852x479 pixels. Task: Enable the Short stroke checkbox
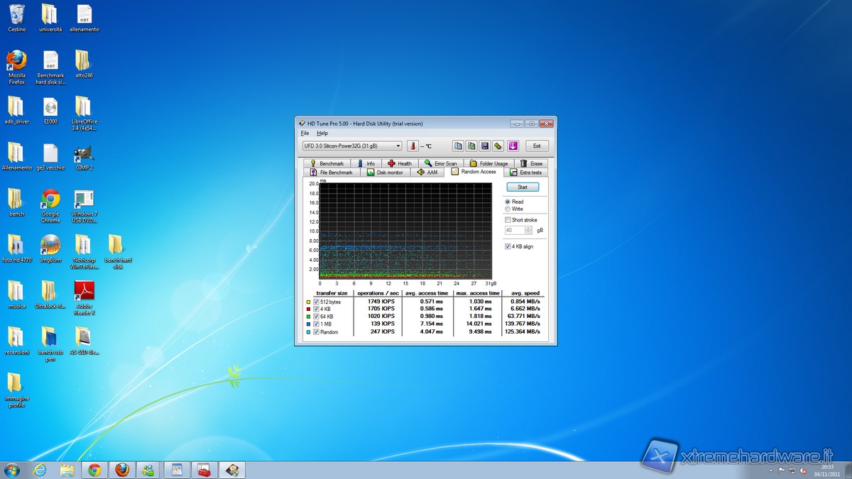508,220
